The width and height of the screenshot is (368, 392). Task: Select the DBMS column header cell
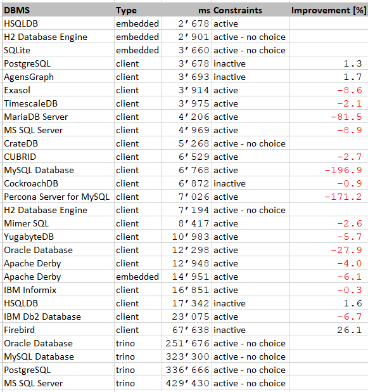pyautogui.click(x=58, y=10)
